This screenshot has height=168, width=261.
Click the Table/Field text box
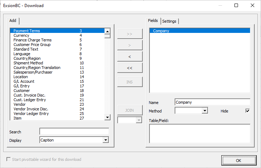[x=200, y=134]
